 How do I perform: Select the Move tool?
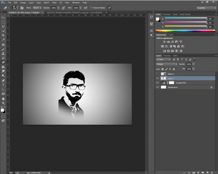(x=3, y=17)
